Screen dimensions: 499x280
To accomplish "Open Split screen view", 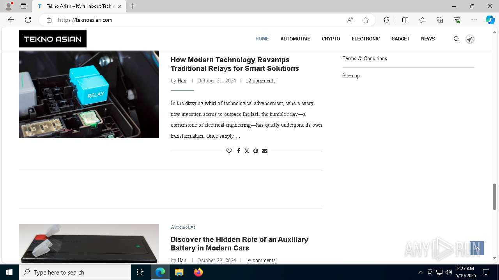I will click(x=405, y=20).
